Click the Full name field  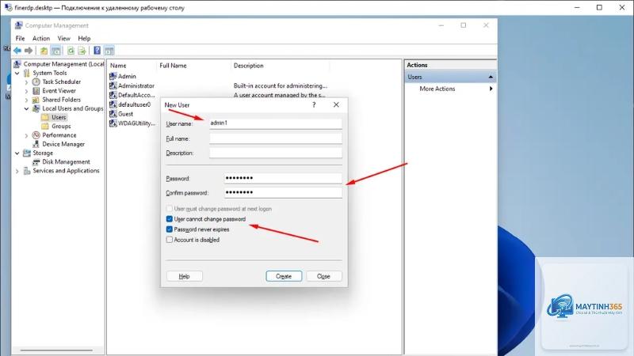pos(275,138)
